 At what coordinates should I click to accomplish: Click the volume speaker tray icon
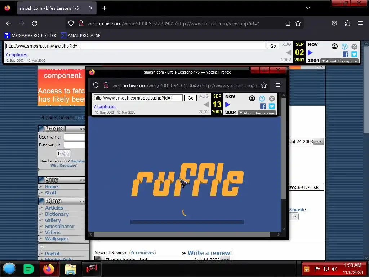click(x=335, y=269)
